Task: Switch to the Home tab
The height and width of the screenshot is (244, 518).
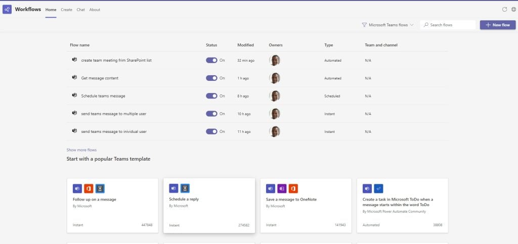Action: [x=51, y=10]
